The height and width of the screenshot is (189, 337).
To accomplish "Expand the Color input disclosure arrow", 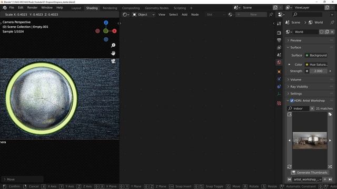I will 289,65.
